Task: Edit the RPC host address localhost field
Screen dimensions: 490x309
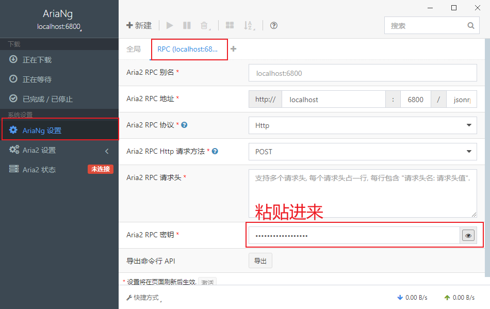Action: pyautogui.click(x=333, y=100)
